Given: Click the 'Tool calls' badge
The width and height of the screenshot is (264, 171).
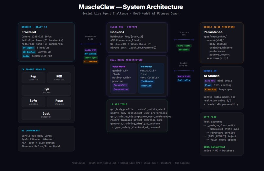Looking at the screenshot, I should (x=184, y=80).
